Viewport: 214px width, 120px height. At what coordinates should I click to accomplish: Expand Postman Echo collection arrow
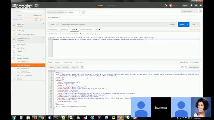[43, 38]
